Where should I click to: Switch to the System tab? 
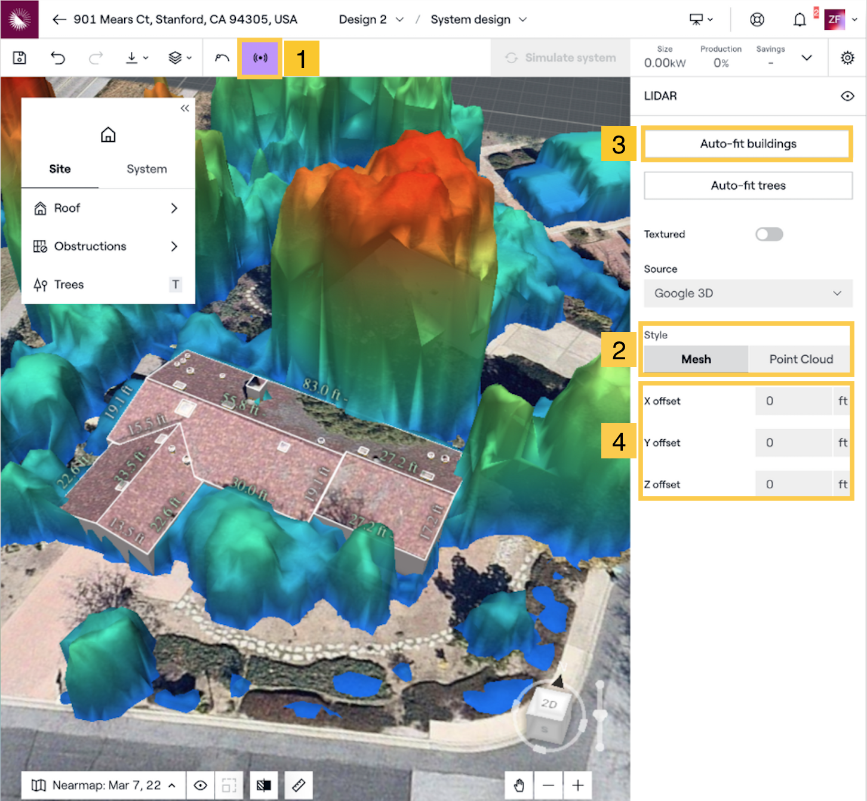point(146,169)
